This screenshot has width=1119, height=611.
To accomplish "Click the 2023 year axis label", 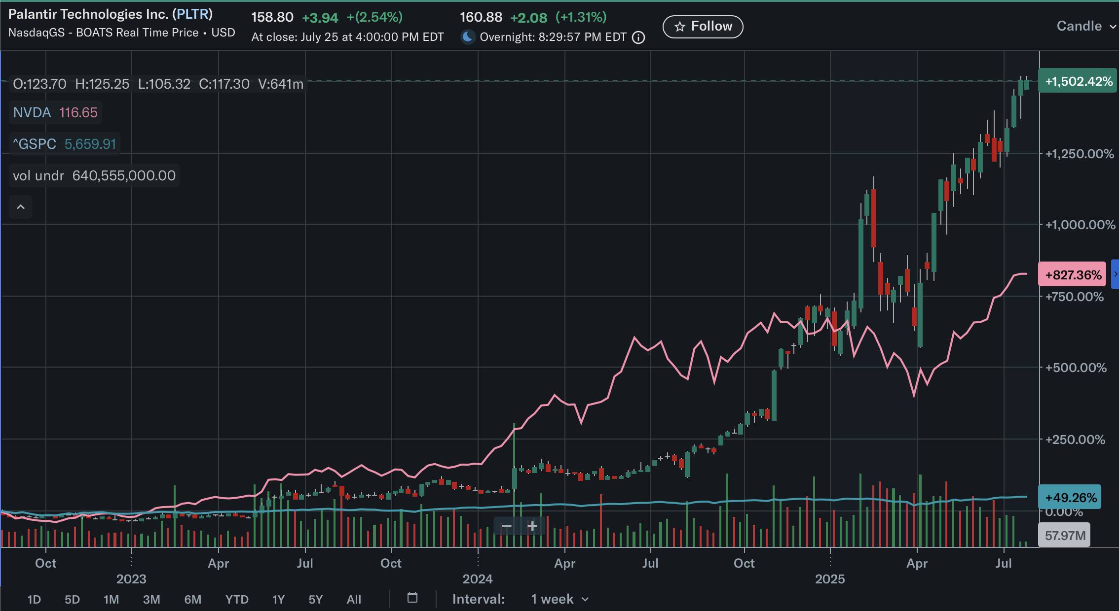I will tap(131, 579).
